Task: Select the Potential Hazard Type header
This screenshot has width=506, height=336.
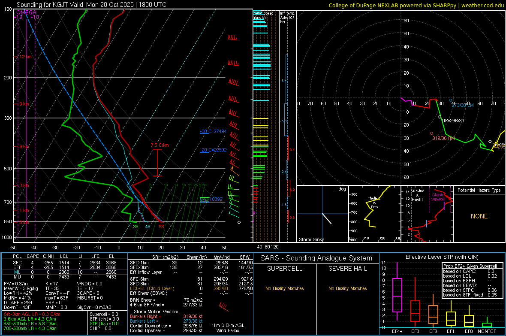Action: 479,190
